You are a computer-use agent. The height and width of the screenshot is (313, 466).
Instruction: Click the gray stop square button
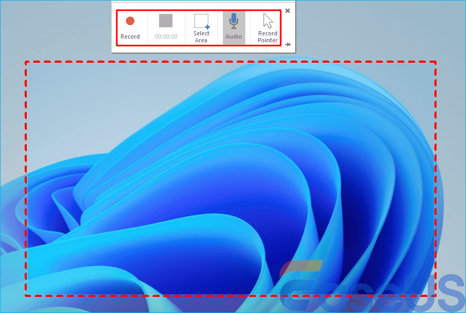coord(166,21)
